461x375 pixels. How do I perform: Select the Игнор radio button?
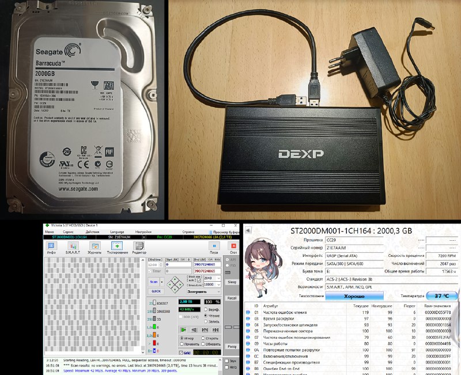pos(182,338)
